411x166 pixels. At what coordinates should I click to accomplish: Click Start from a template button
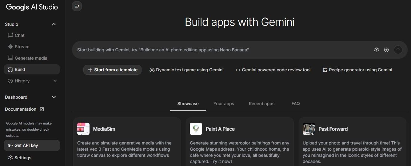(x=113, y=70)
